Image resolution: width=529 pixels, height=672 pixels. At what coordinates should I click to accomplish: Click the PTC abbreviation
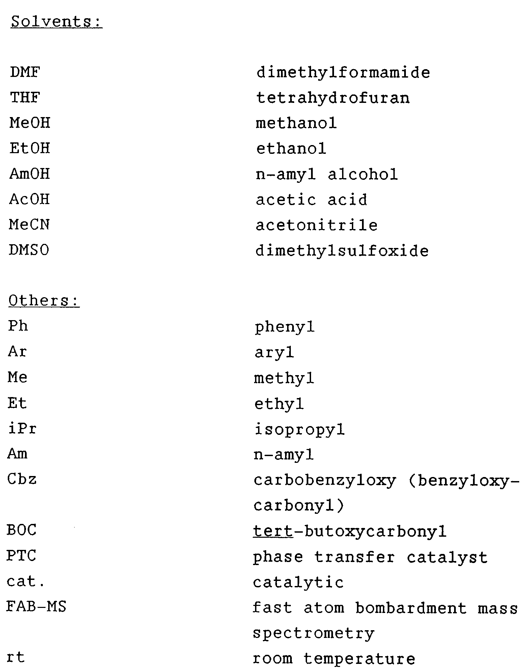21,556
